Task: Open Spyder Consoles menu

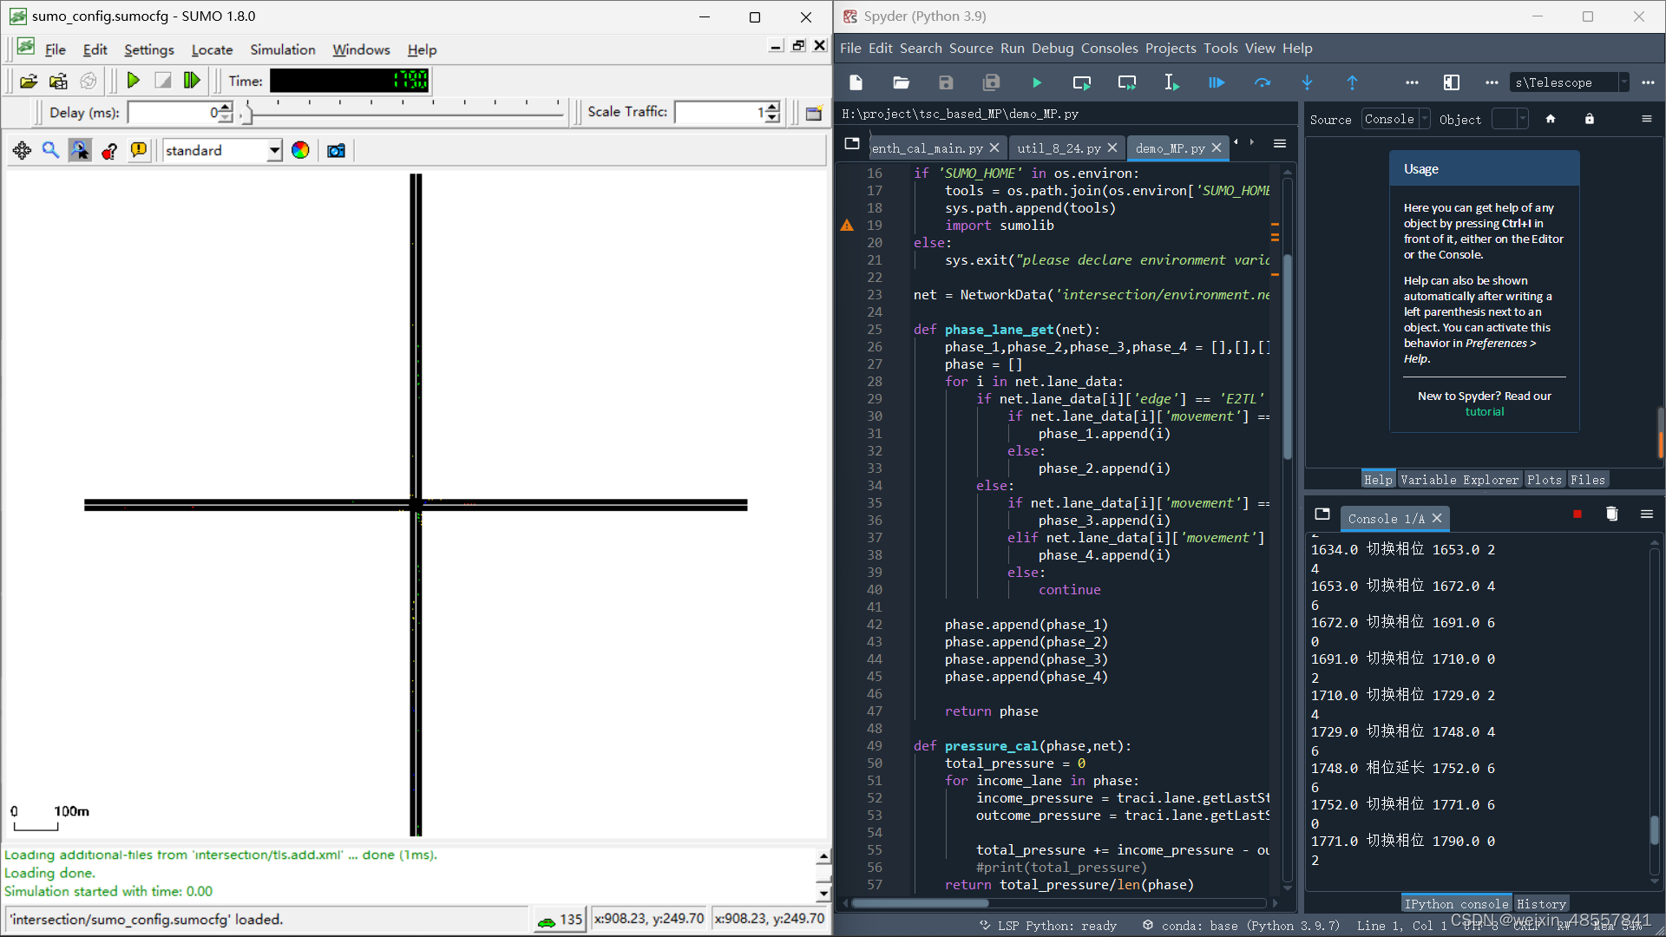Action: pos(1109,49)
